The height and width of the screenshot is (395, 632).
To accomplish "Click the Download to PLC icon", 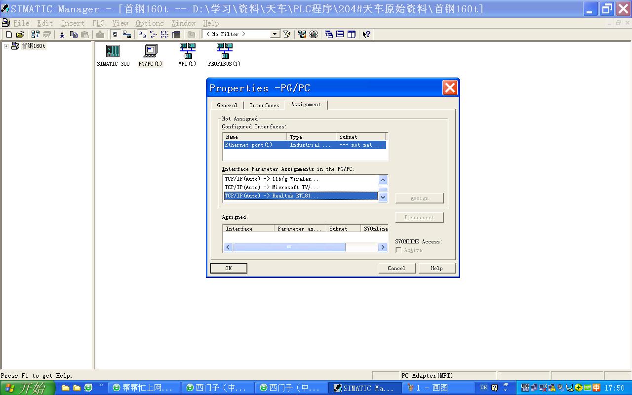I will (x=100, y=35).
